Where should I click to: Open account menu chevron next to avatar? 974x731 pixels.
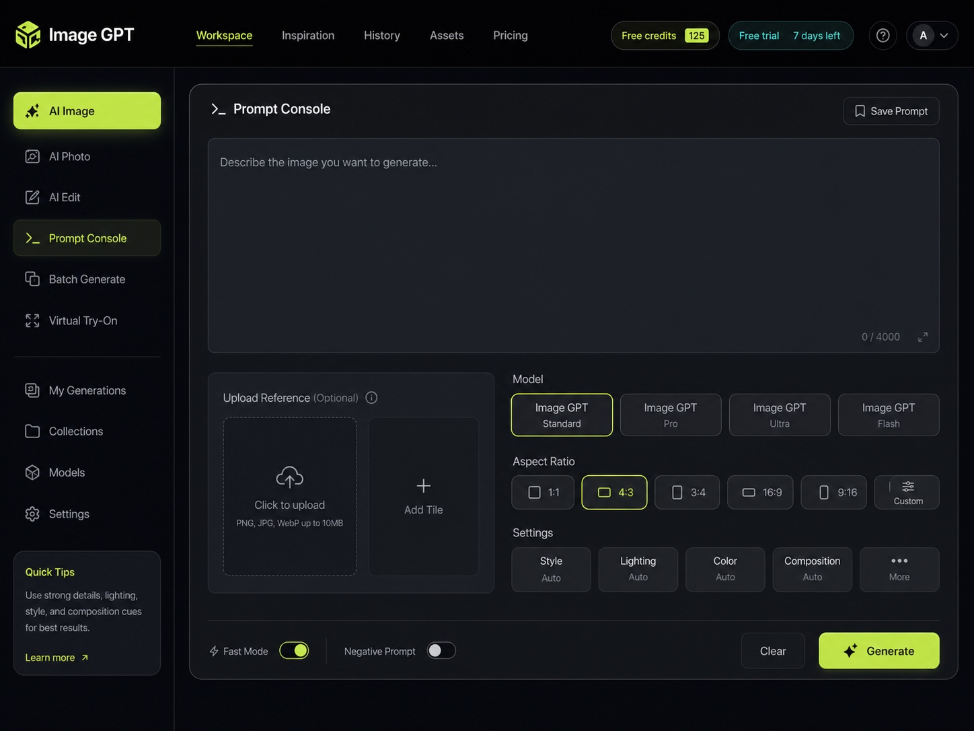click(x=944, y=36)
